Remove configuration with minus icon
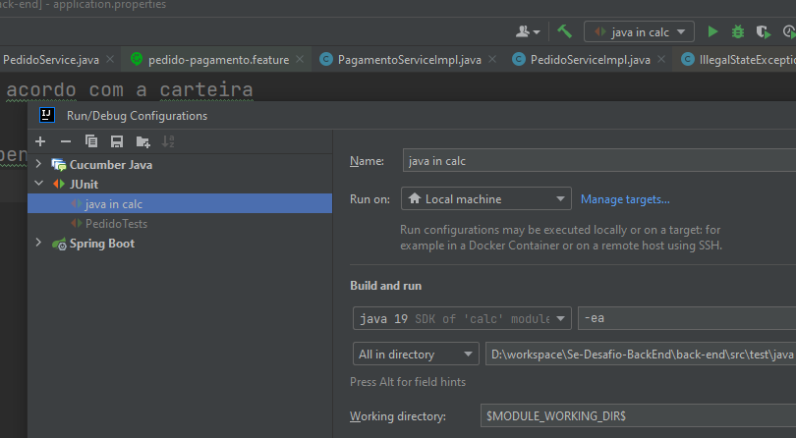Image resolution: width=796 pixels, height=438 pixels. 66,141
